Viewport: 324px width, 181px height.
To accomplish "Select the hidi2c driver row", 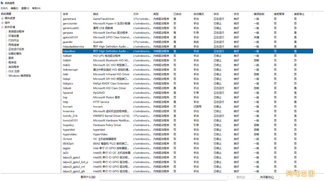I will [188, 65].
